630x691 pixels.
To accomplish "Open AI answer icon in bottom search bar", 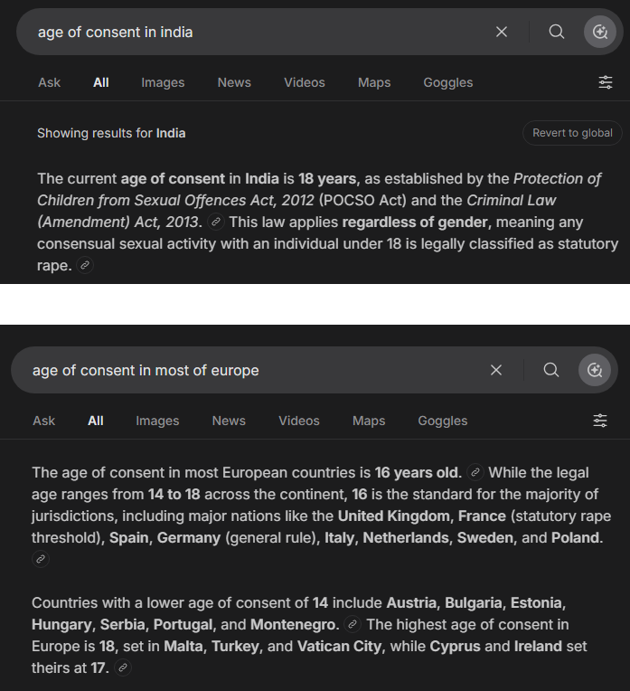I will pos(595,370).
